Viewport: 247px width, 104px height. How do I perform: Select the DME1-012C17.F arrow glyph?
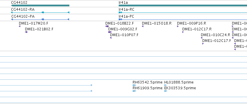[x=203, y=44]
